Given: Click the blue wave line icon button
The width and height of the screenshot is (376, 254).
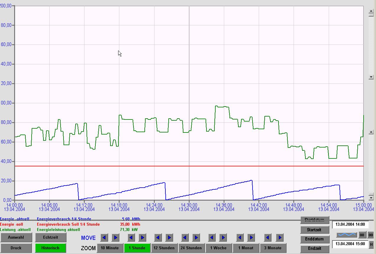Looking at the screenshot, I should (x=347, y=235).
